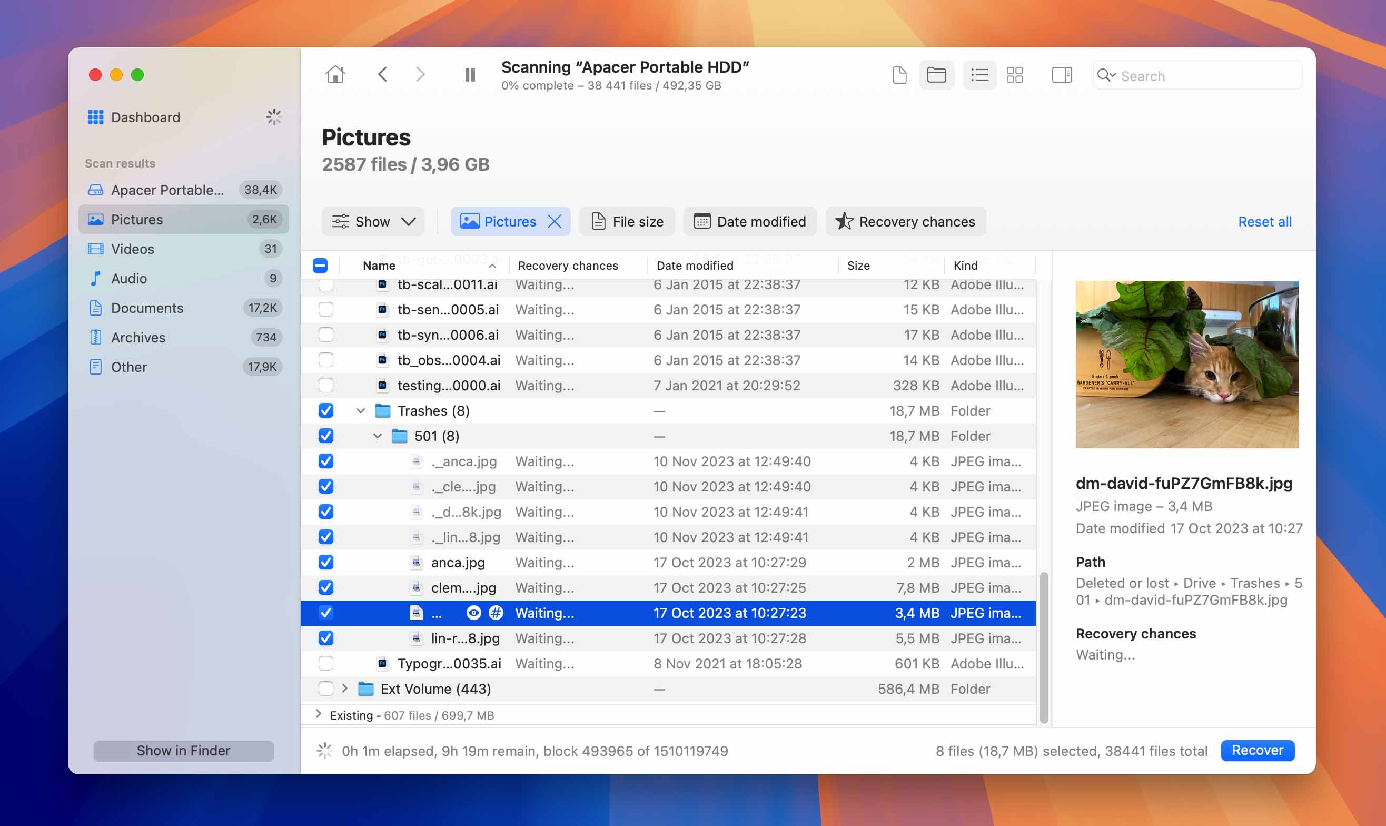
Task: Toggle the preview panel icon
Action: click(x=1062, y=75)
